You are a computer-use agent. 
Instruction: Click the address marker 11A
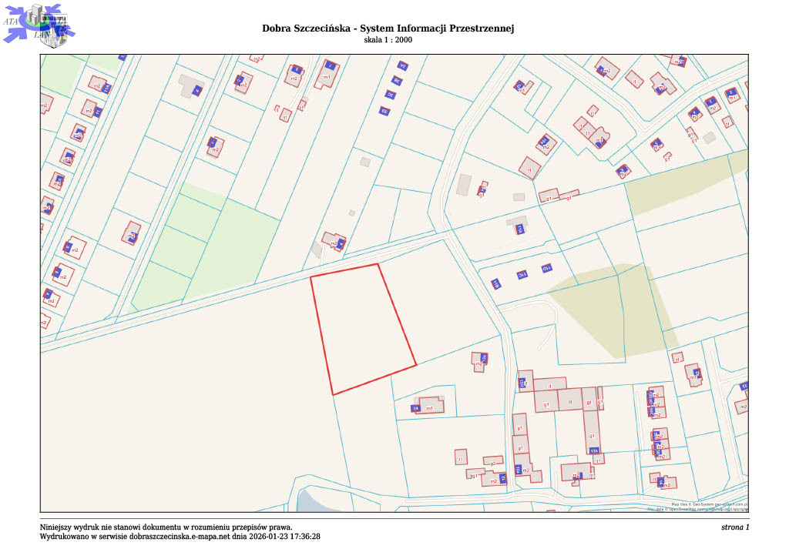click(520, 229)
